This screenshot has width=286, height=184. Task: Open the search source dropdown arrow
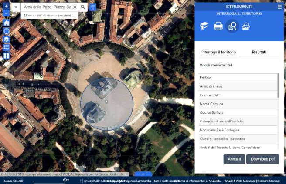(16, 7)
